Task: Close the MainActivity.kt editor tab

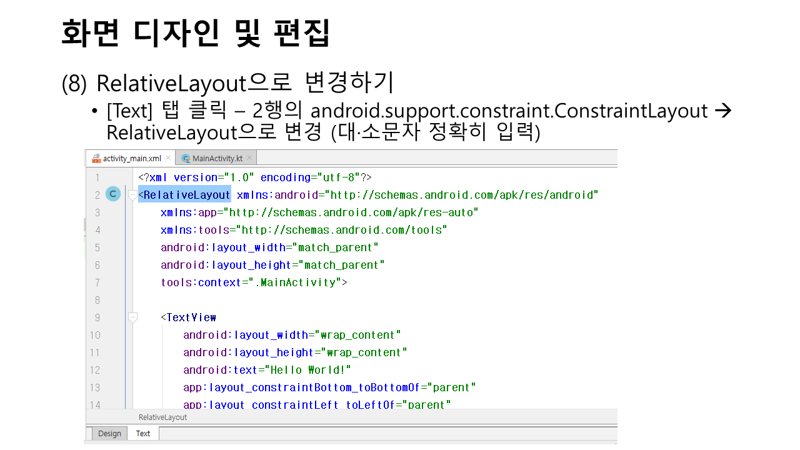Action: pos(249,158)
